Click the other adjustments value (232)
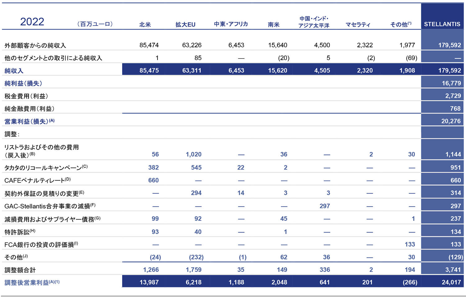 [x=196, y=257]
